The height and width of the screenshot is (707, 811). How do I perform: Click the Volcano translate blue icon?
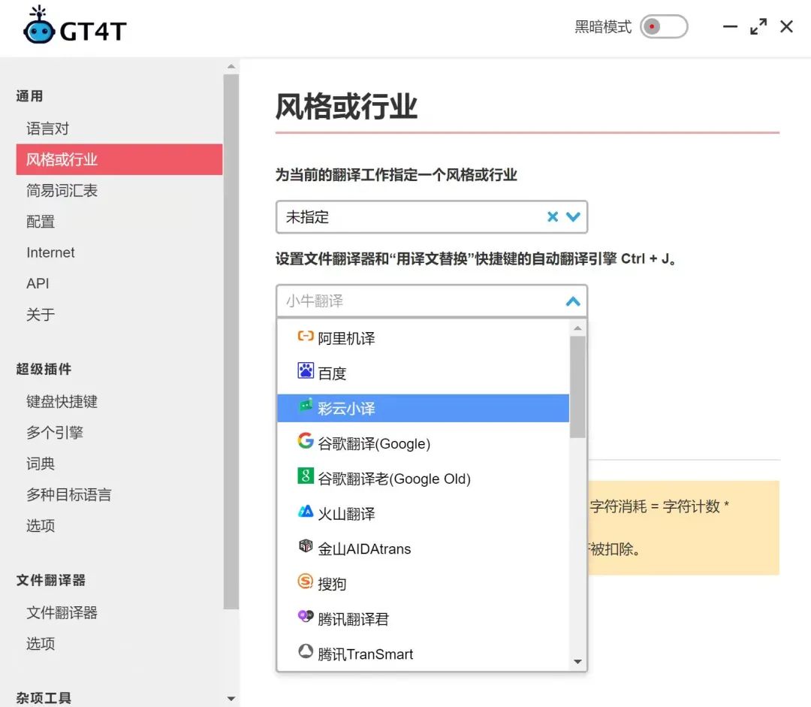(x=305, y=511)
